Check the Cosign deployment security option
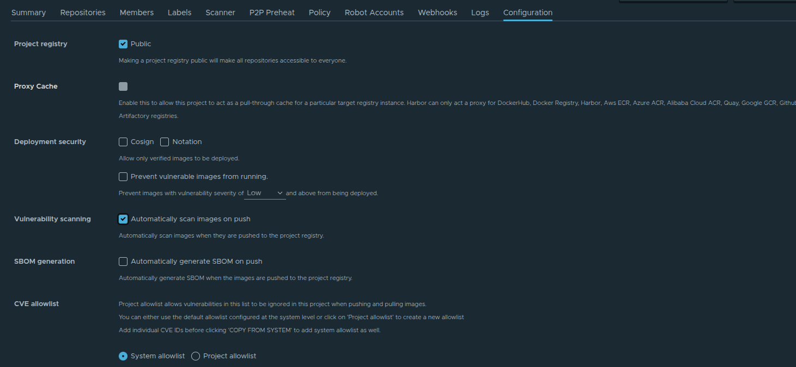Viewport: 796px width, 367px height. [x=123, y=141]
